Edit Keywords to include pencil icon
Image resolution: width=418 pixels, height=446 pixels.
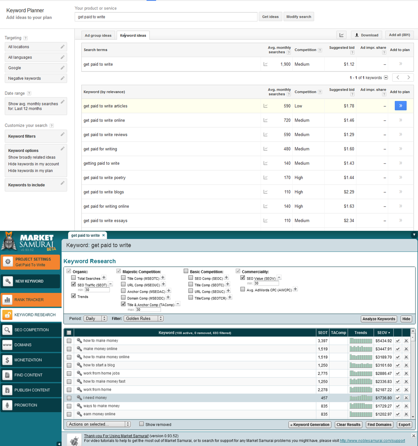(x=62, y=183)
